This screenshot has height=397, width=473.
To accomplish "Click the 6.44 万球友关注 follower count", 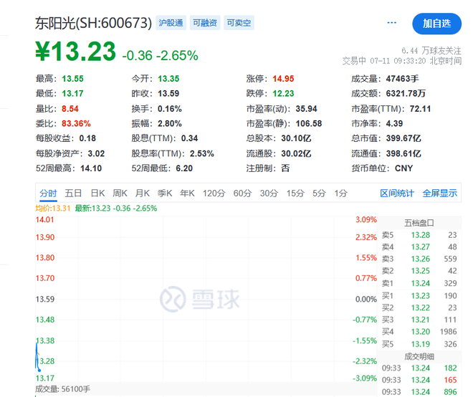I will click(431, 50).
